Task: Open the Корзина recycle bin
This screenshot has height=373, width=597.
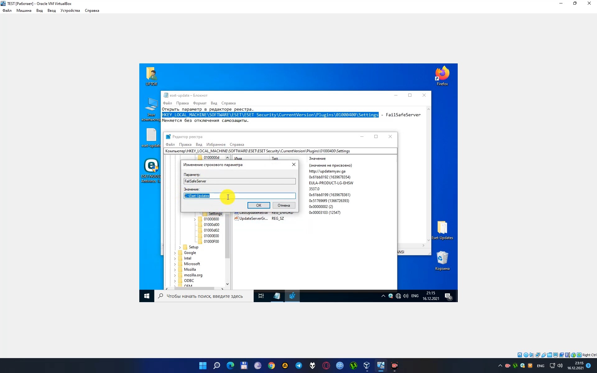Action: (x=442, y=261)
